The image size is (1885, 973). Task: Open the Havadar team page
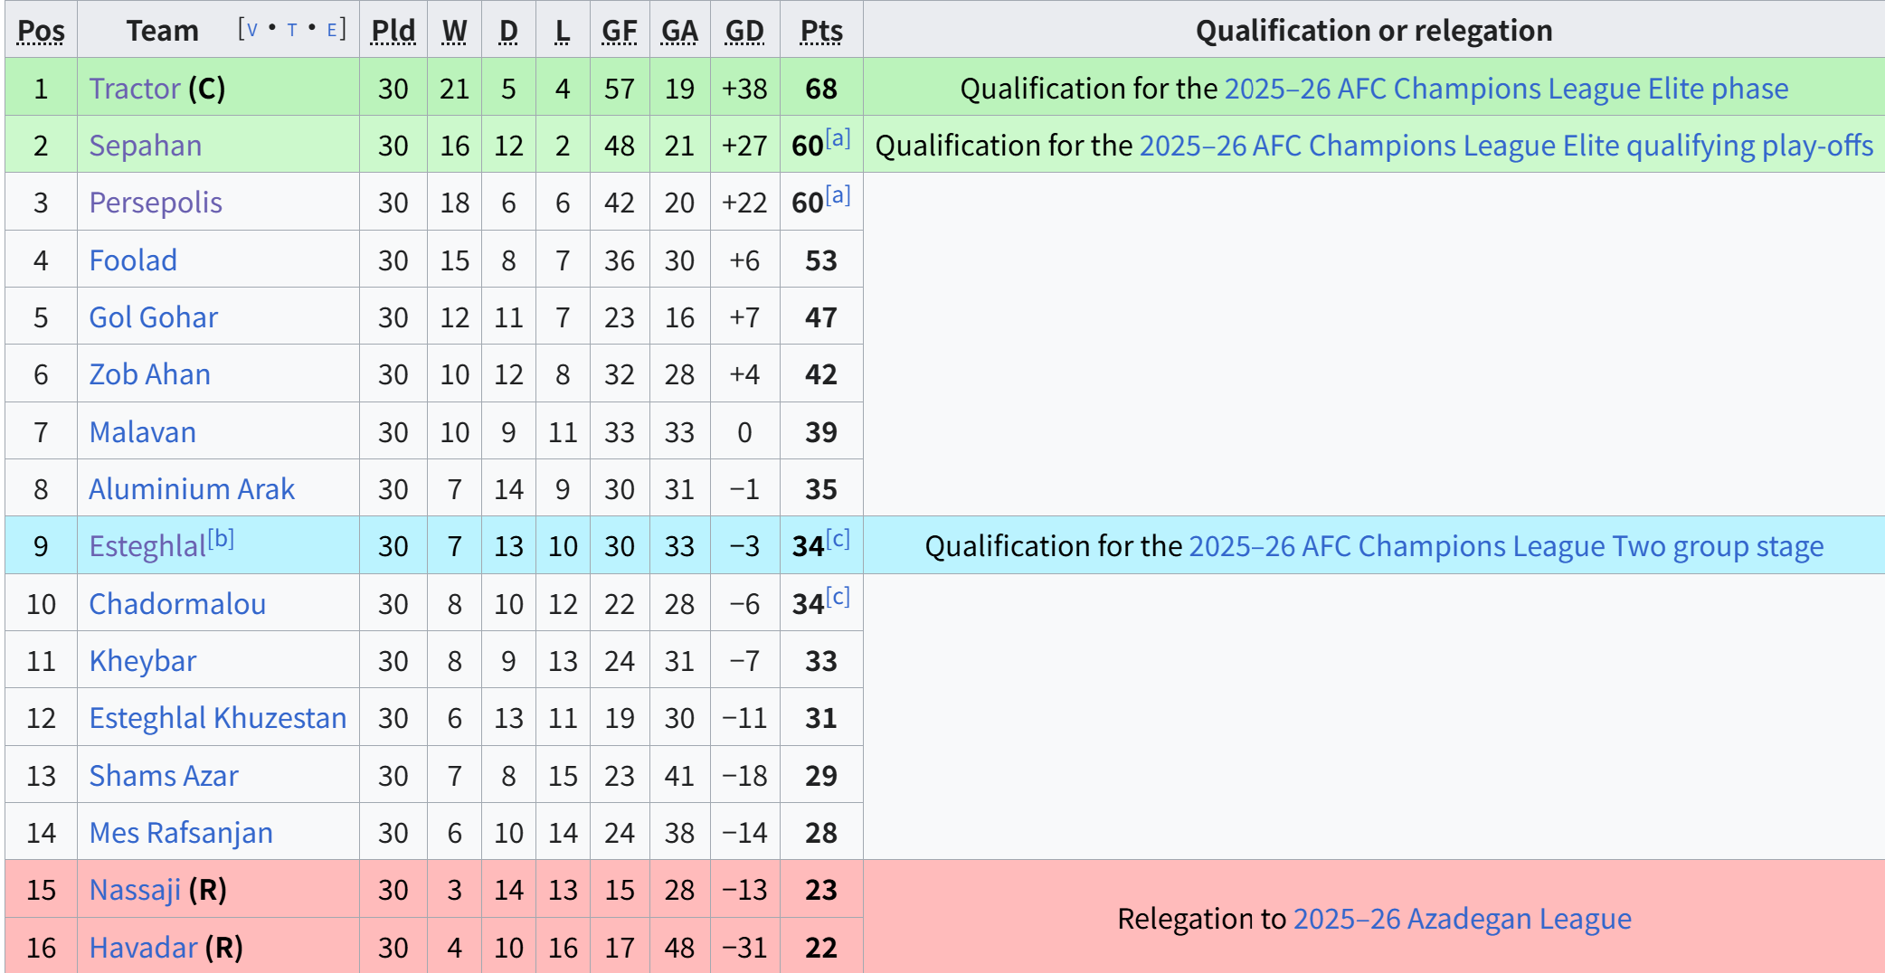(x=144, y=948)
